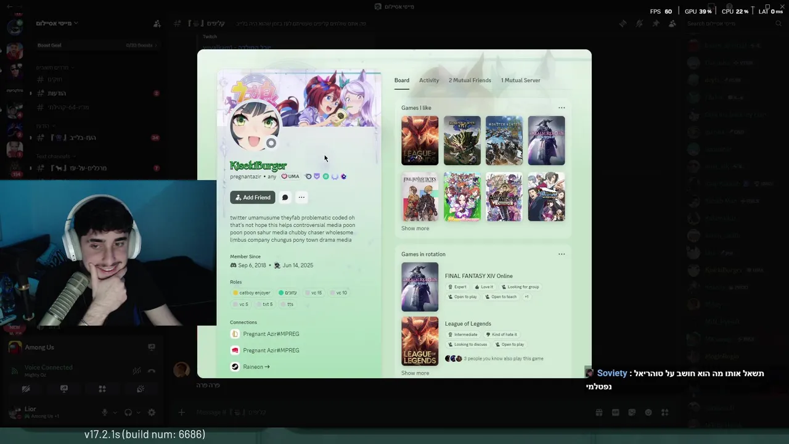Click the 3 people you know avatars
Image resolution: width=789 pixels, height=444 pixels.
point(453,358)
